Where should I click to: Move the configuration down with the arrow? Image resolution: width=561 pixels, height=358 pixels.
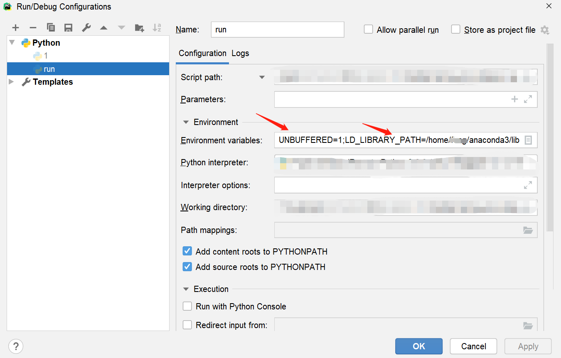121,28
